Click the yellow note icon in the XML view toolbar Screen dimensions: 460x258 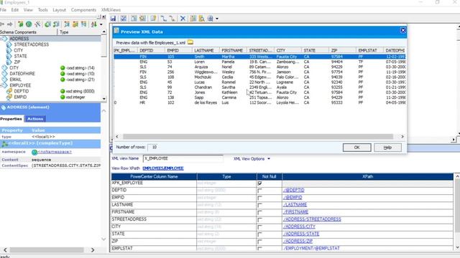coord(153,19)
